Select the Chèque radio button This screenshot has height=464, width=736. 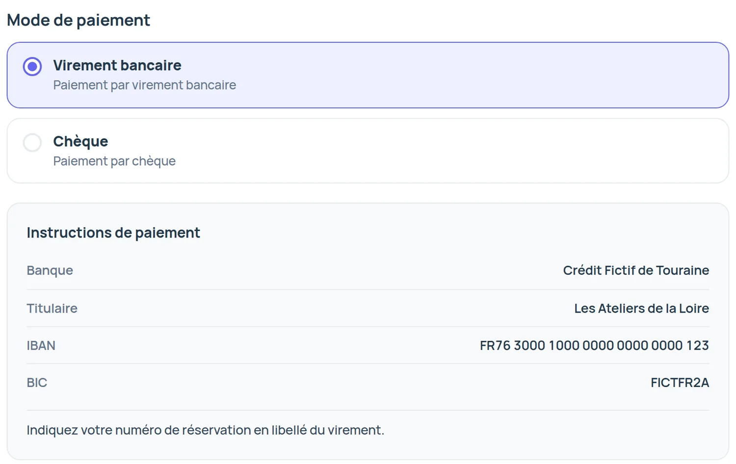pyautogui.click(x=32, y=143)
